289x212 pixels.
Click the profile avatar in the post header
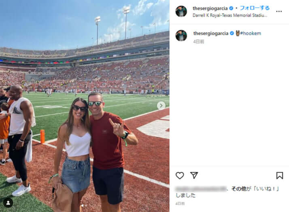(181, 11)
